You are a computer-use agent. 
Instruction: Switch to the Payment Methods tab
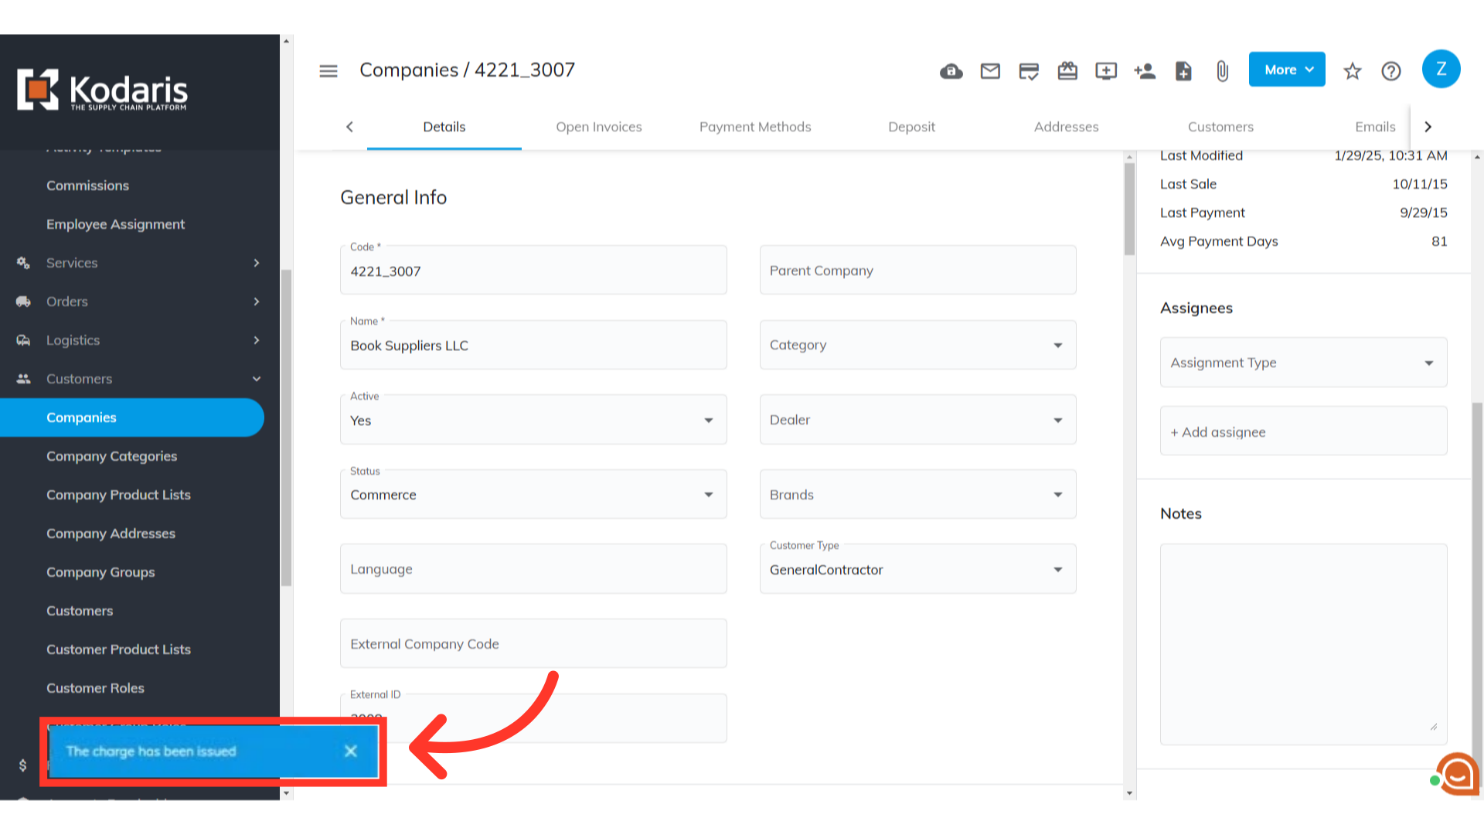(x=755, y=127)
